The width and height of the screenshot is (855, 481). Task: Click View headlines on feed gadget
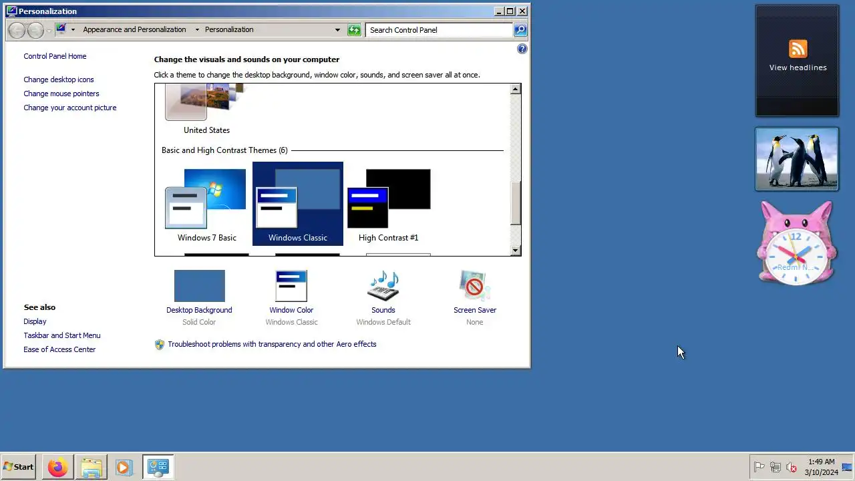pos(798,67)
